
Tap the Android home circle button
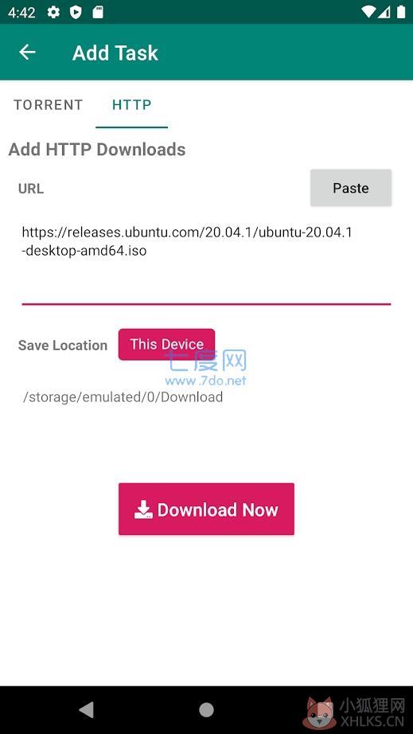point(206,709)
